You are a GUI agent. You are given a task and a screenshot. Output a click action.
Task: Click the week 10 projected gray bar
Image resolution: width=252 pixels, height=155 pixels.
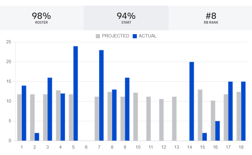click(x=136, y=117)
